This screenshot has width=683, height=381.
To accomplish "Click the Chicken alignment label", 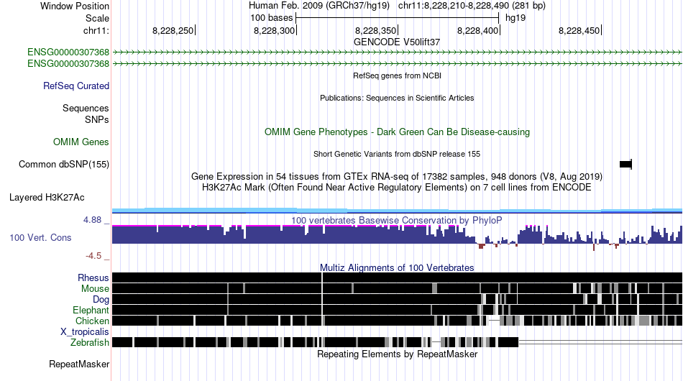I will coord(92,321).
